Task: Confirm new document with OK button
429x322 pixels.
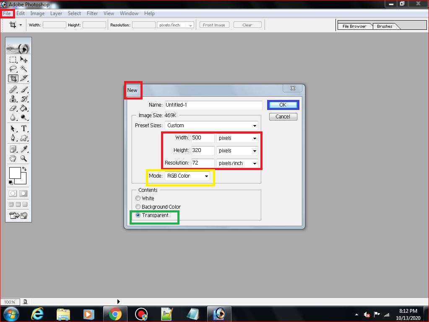Action: click(x=283, y=105)
